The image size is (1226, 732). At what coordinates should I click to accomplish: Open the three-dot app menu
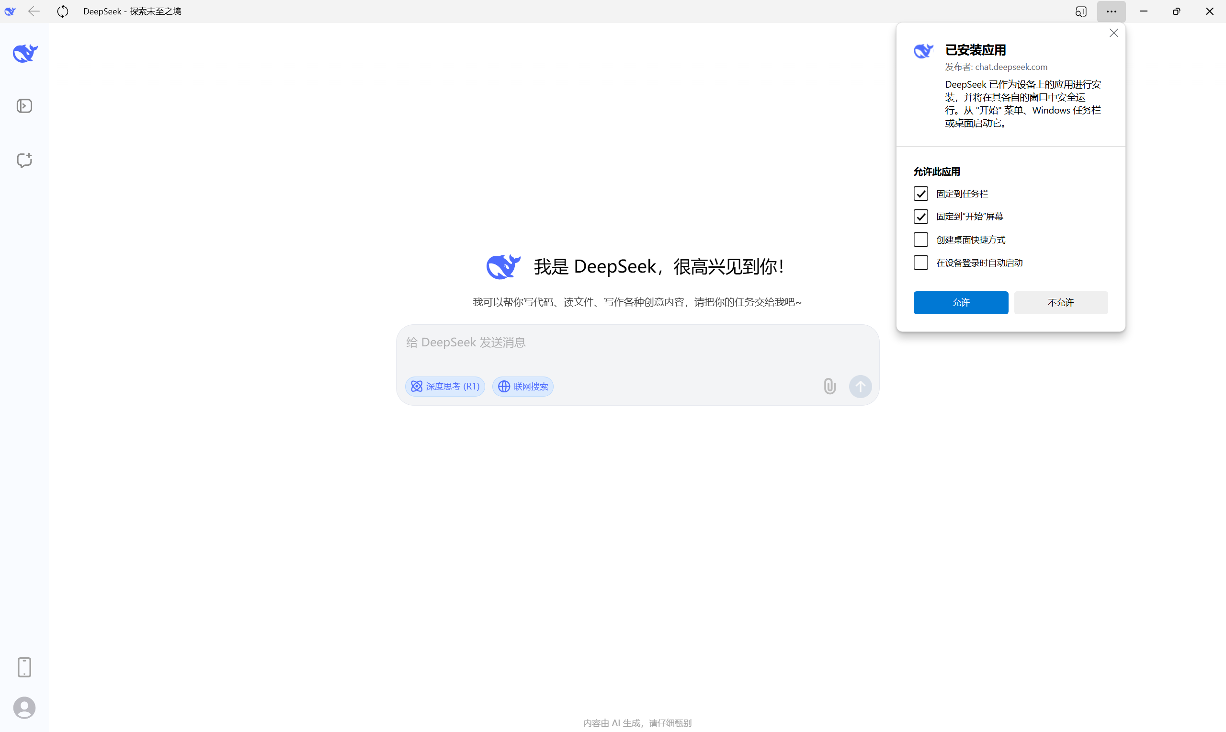1111,11
